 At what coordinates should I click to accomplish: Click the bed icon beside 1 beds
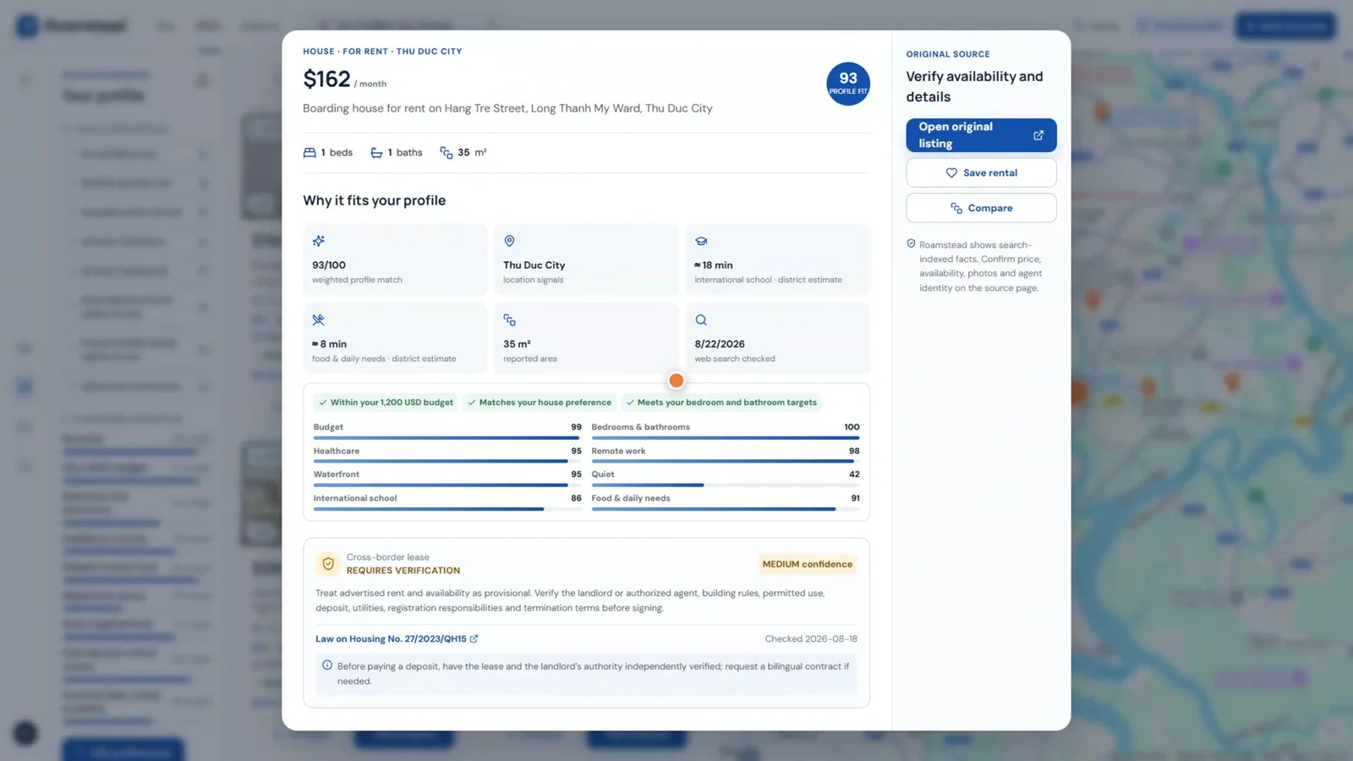point(309,153)
